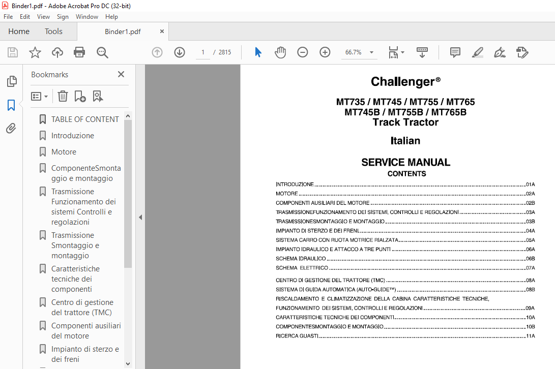555x369 pixels.
Task: Add a comment with speech bubble icon
Action: (x=455, y=52)
